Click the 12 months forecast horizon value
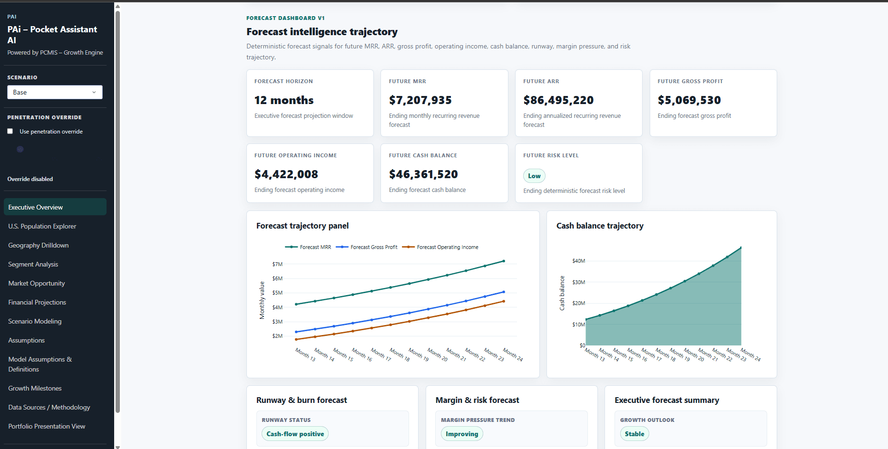 click(x=284, y=100)
